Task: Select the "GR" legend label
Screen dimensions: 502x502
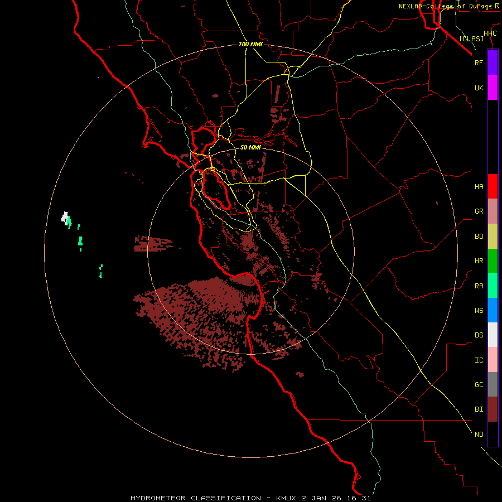Action: pos(479,211)
